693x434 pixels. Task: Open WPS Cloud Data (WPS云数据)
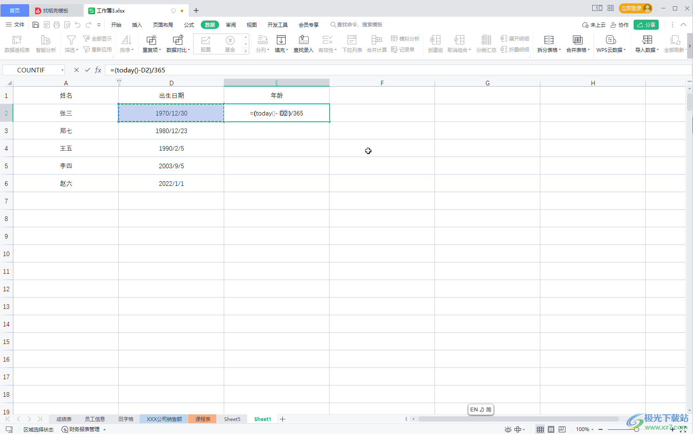click(611, 44)
